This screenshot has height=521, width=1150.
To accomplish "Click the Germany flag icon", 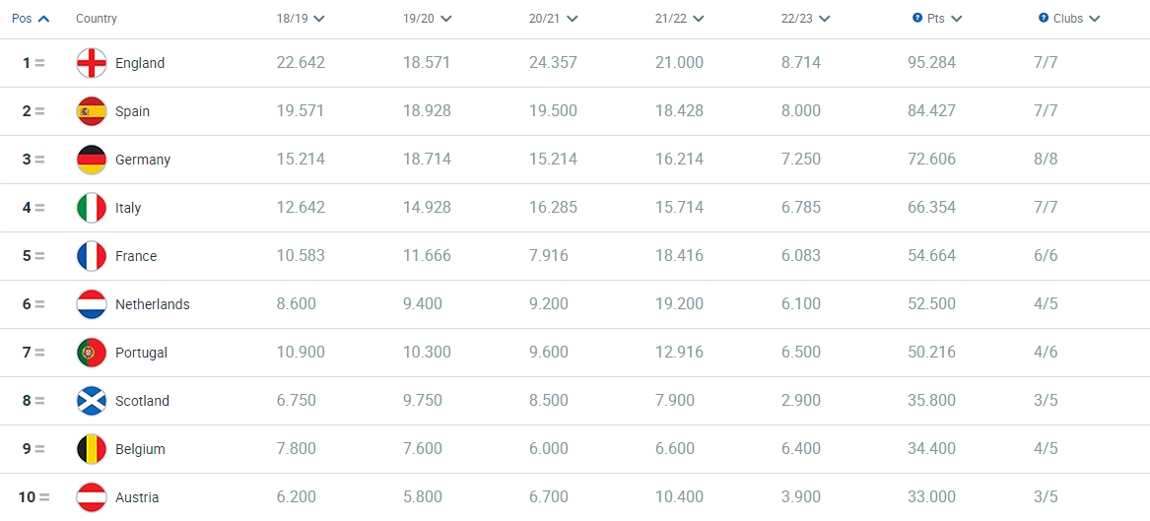I will point(92,160).
